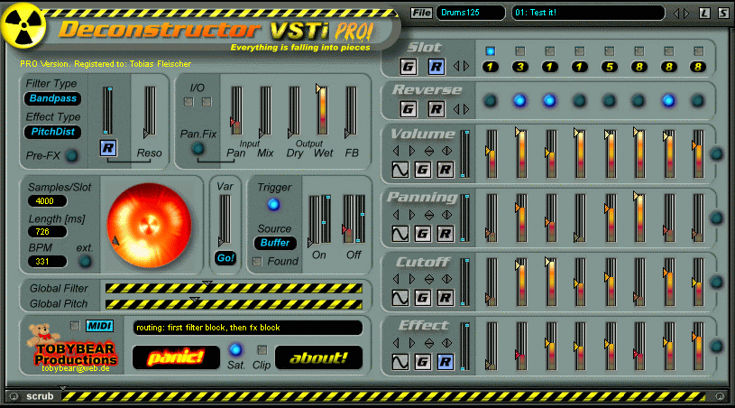Click the red-orange sample position dial
This screenshot has height=408, width=735.
coord(149,226)
